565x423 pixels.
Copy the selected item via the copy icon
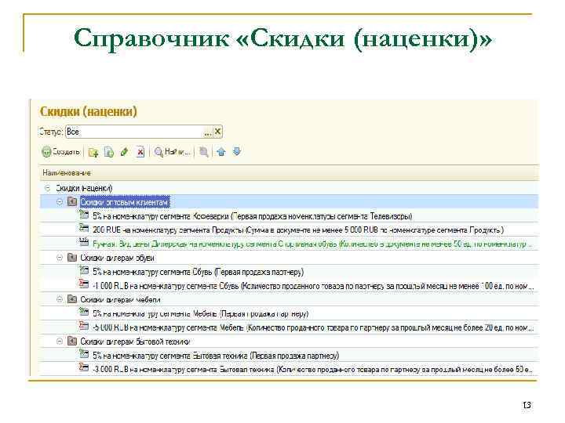click(109, 152)
